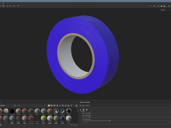Filter assets by materials sphere icon
171x128 pixels.
49,106
